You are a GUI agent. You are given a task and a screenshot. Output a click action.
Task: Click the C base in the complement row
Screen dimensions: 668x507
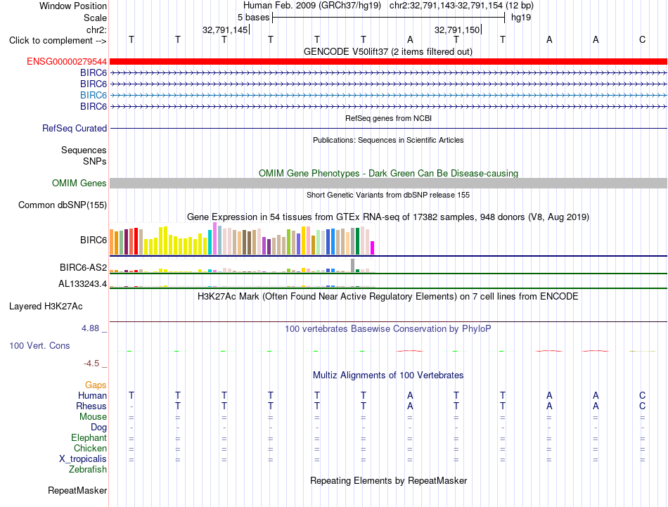642,39
